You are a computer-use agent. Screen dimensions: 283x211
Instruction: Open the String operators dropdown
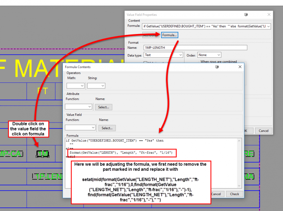tap(96, 86)
